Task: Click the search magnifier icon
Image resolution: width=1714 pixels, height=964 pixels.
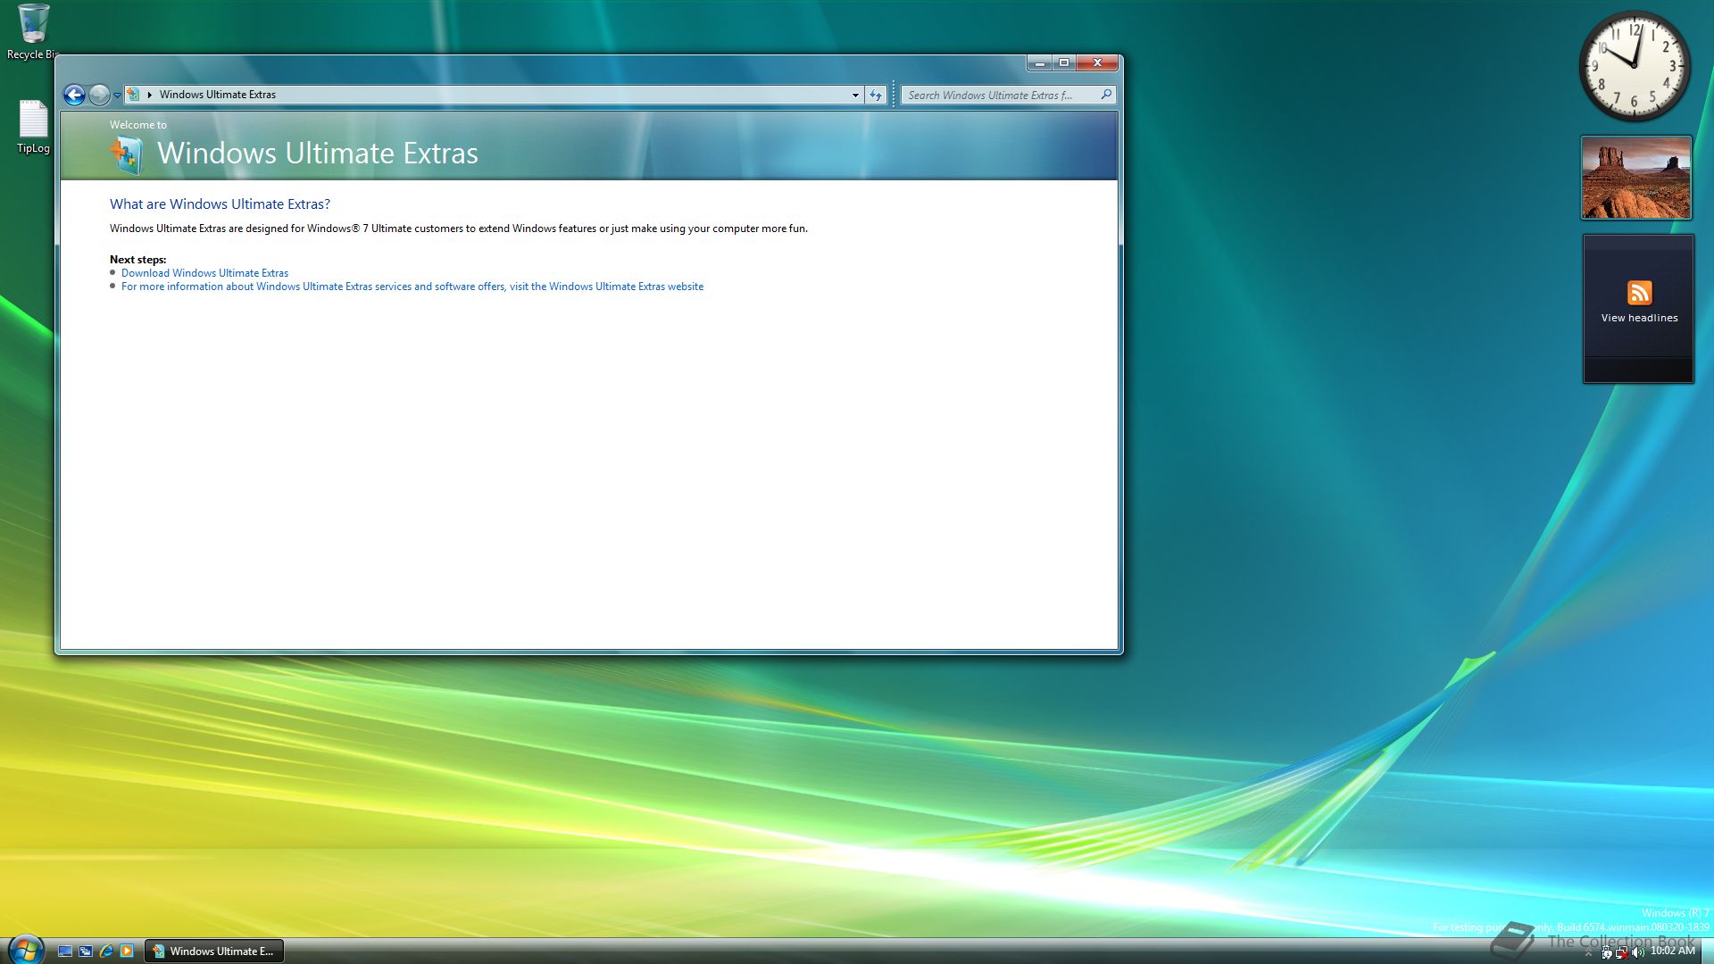Action: (x=1106, y=95)
